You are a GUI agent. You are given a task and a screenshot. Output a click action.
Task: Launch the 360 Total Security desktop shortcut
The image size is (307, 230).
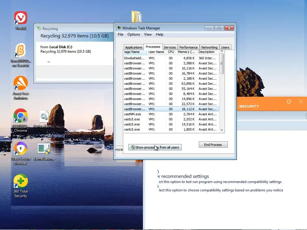pos(21,186)
